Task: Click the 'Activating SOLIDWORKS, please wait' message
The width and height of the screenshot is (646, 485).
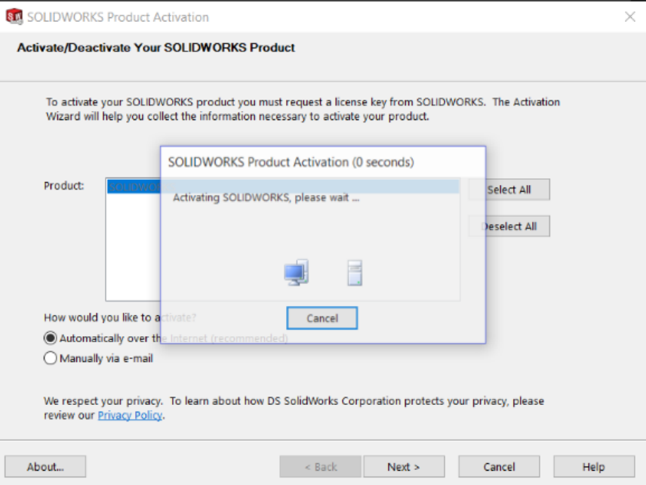Action: coord(266,198)
